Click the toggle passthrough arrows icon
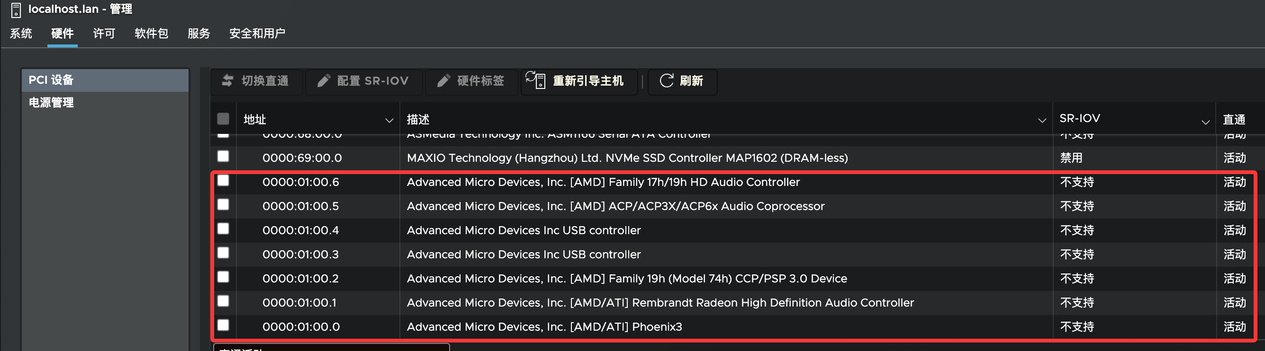Screen dimensions: 1265x351 [x=227, y=80]
